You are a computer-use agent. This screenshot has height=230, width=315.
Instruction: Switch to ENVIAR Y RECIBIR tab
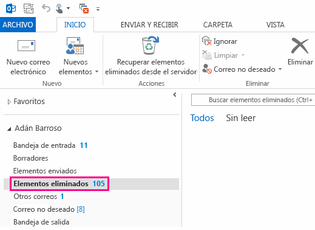(149, 25)
